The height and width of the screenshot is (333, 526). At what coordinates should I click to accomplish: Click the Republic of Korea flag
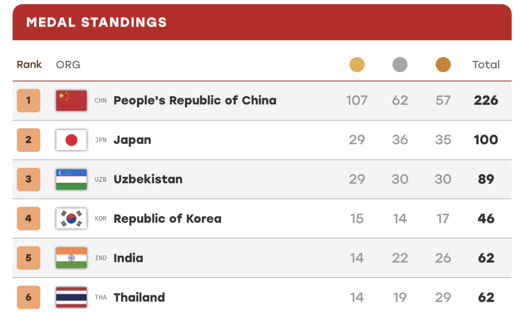[x=71, y=219]
